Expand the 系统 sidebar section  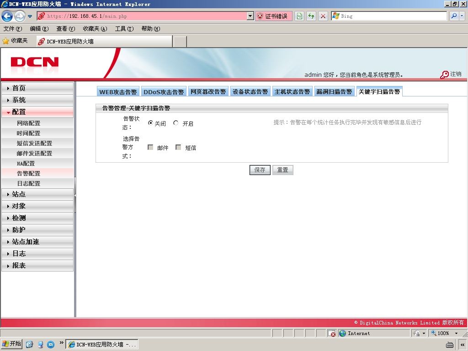tap(37, 100)
